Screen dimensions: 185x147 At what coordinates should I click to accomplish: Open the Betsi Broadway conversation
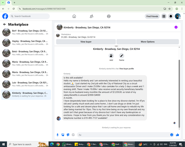[x=26, y=53]
